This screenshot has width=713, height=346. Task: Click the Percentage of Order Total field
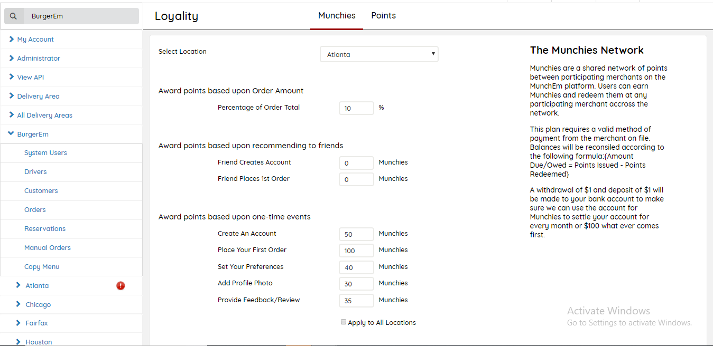click(356, 108)
